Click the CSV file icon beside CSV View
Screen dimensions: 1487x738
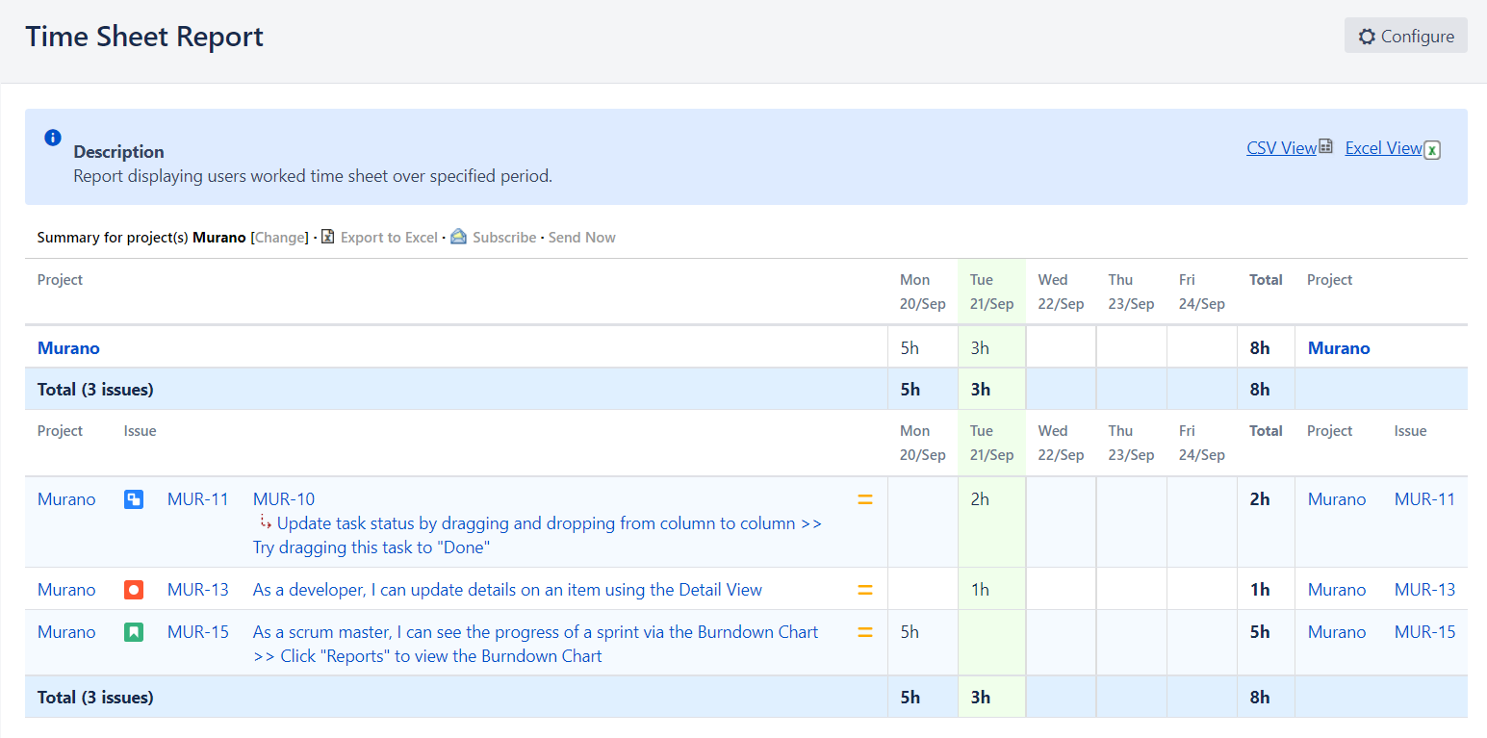click(1325, 147)
